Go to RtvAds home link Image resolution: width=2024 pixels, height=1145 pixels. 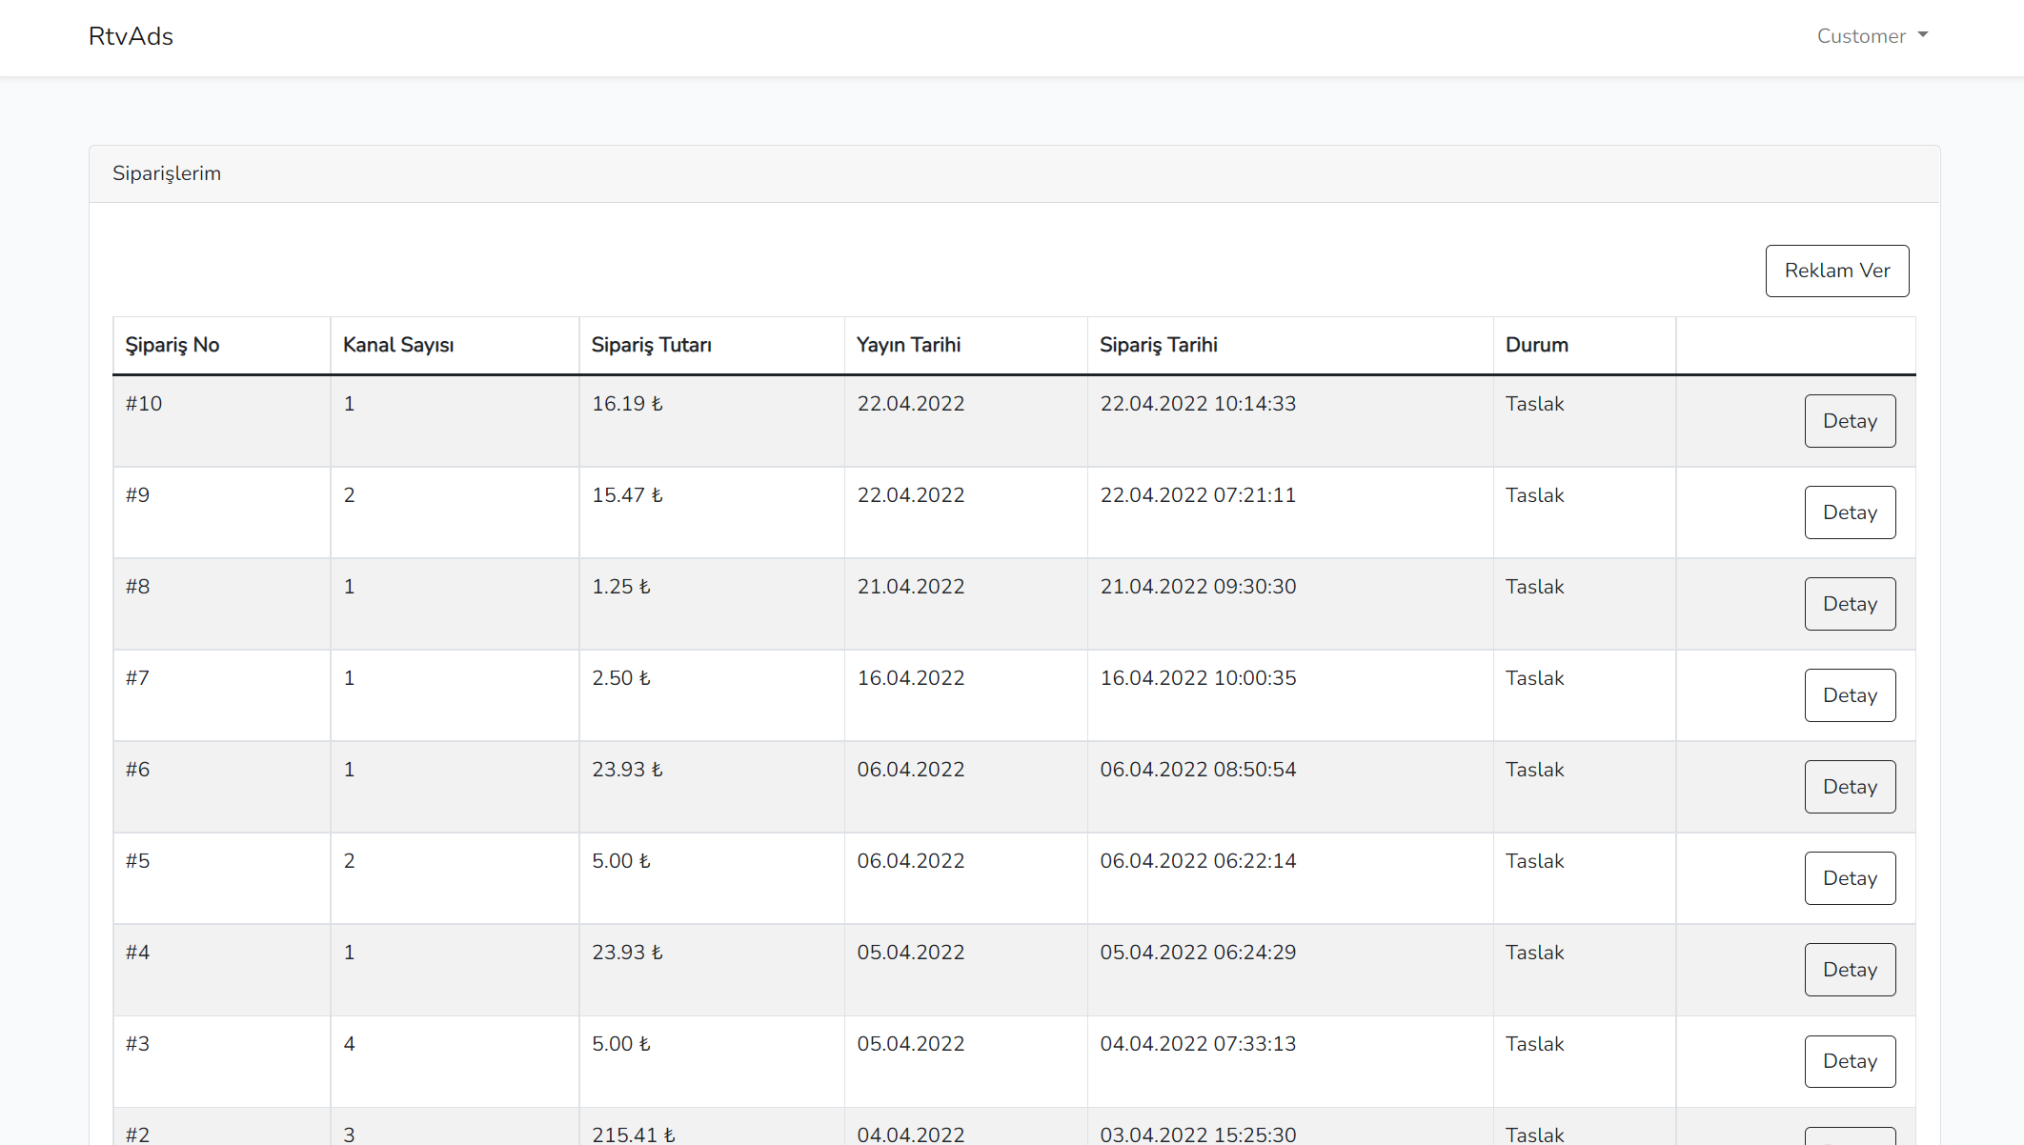pyautogui.click(x=131, y=36)
